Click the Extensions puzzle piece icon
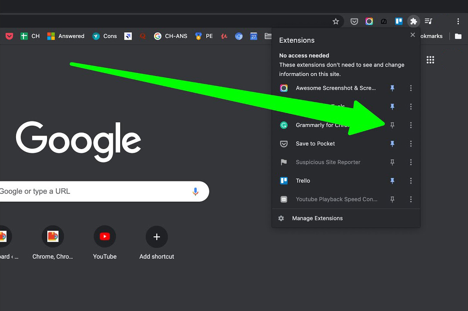The image size is (468, 311). point(414,21)
